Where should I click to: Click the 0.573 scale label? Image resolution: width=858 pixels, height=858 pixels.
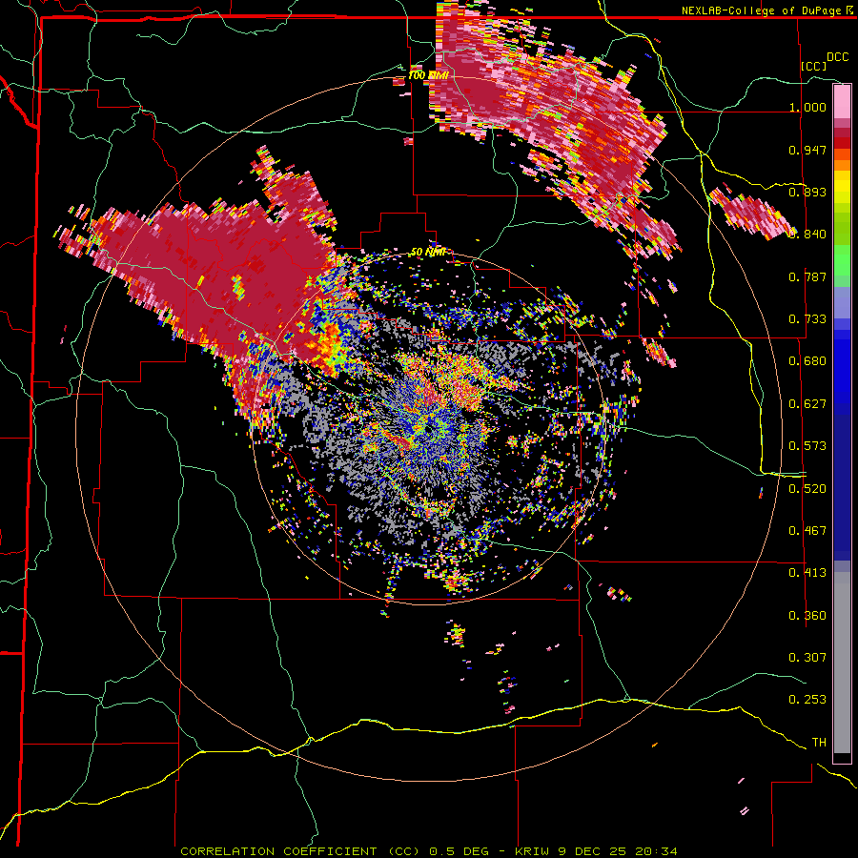pos(807,446)
